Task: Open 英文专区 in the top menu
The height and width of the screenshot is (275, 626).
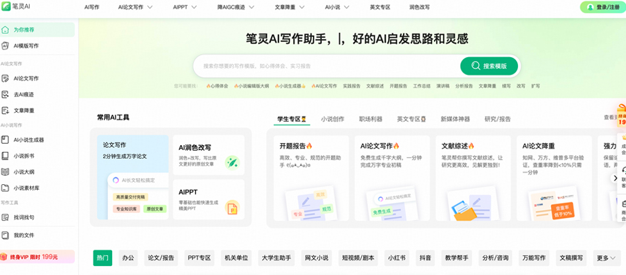Action: 380,7
